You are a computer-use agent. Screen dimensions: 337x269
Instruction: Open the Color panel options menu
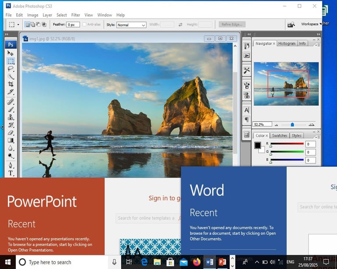coord(317,137)
